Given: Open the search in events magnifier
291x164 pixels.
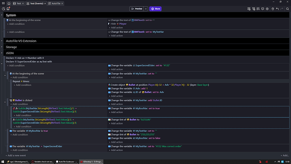Looking at the screenshot, I should click(x=288, y=9).
